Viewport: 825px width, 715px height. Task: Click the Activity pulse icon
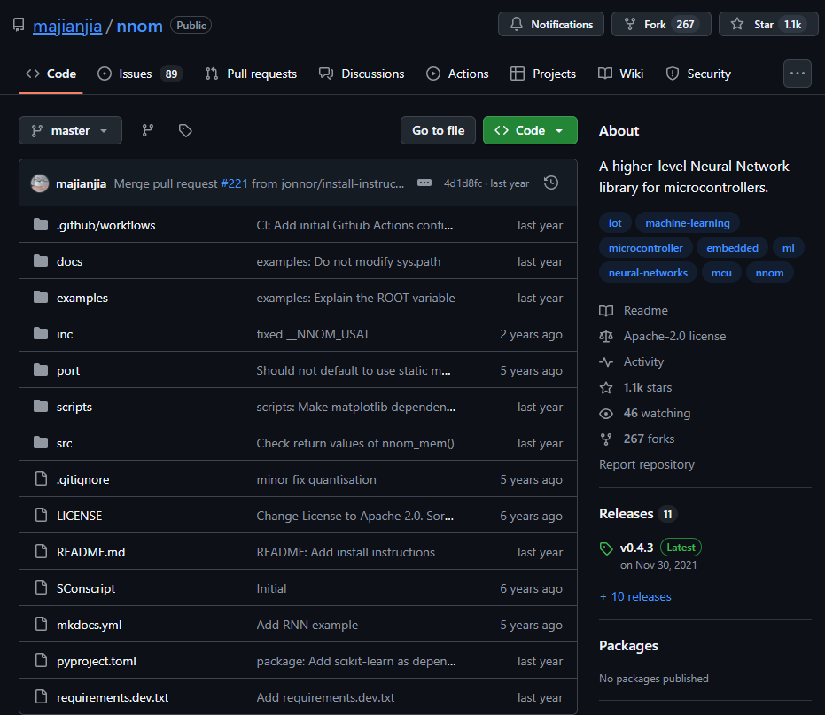click(x=606, y=362)
